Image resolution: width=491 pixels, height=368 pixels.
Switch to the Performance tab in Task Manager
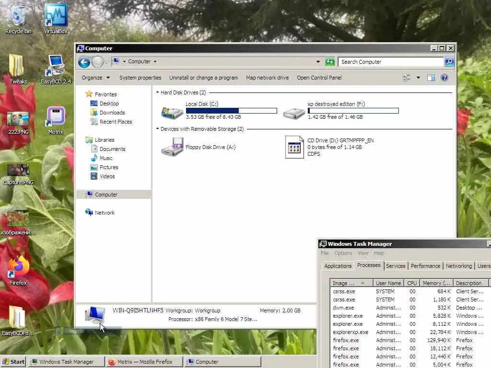pyautogui.click(x=425, y=265)
